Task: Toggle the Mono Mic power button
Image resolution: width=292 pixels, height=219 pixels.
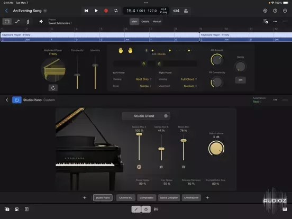Action: (x=184, y=167)
